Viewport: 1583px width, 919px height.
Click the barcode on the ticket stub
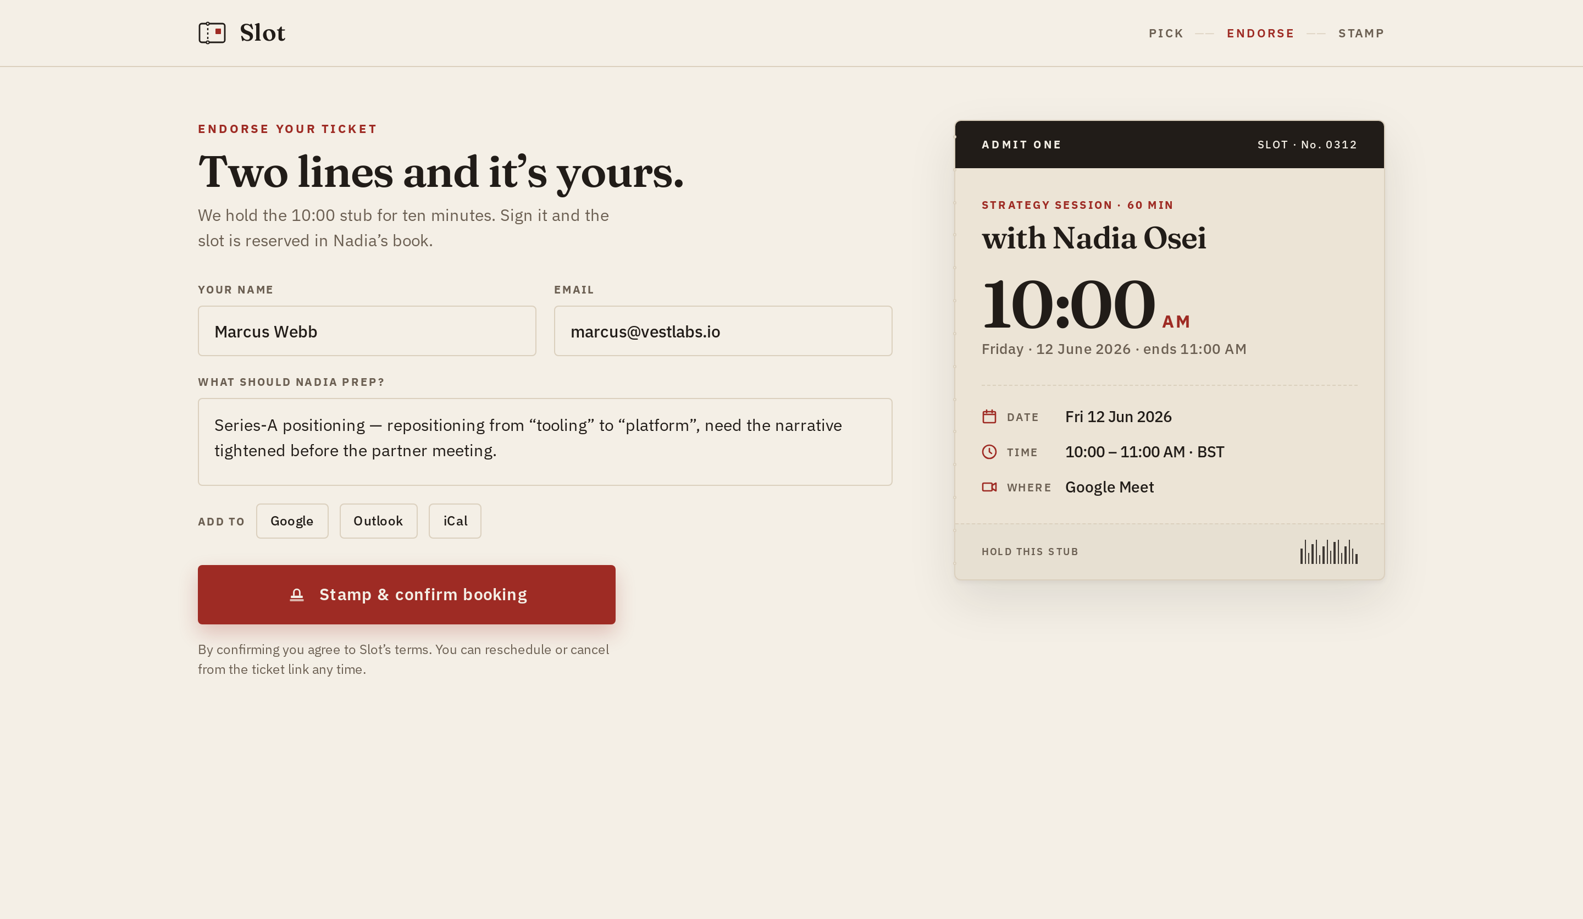tap(1329, 551)
